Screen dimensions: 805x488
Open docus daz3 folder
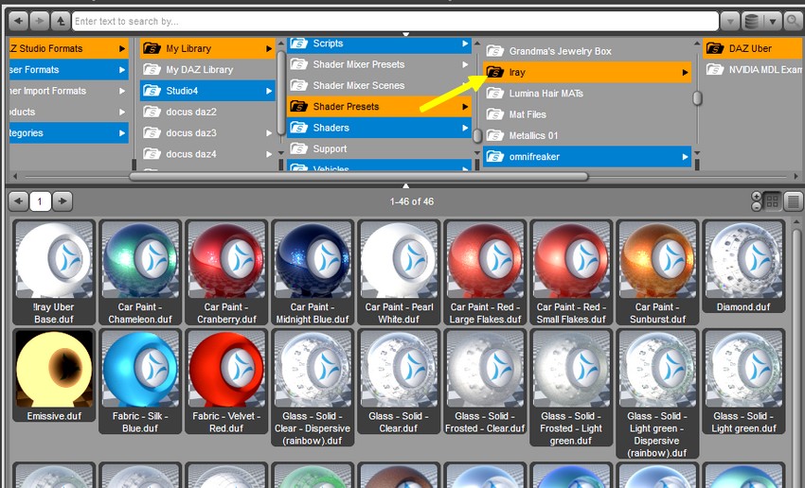pos(207,132)
